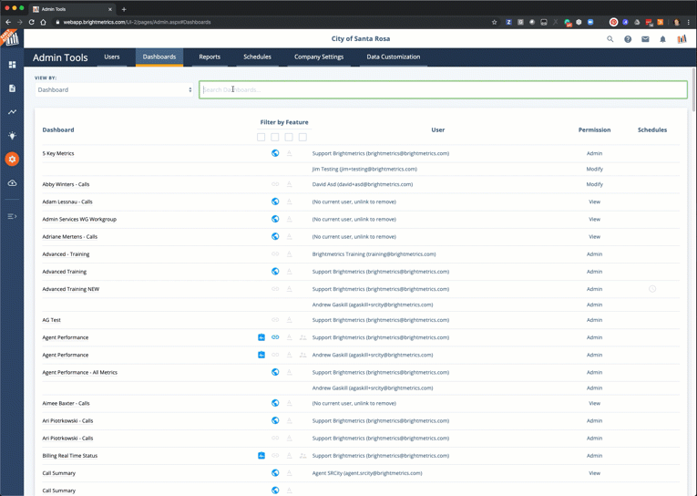Check the third Filter by Feature checkbox
Screen dimensions: 697x496
(x=289, y=137)
